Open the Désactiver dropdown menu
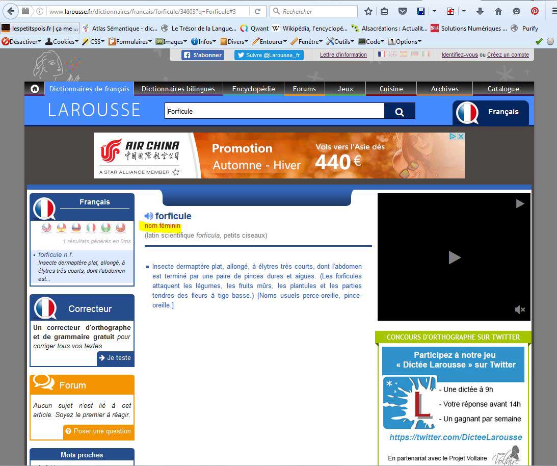Viewport: 557px width, 466px height. [22, 42]
